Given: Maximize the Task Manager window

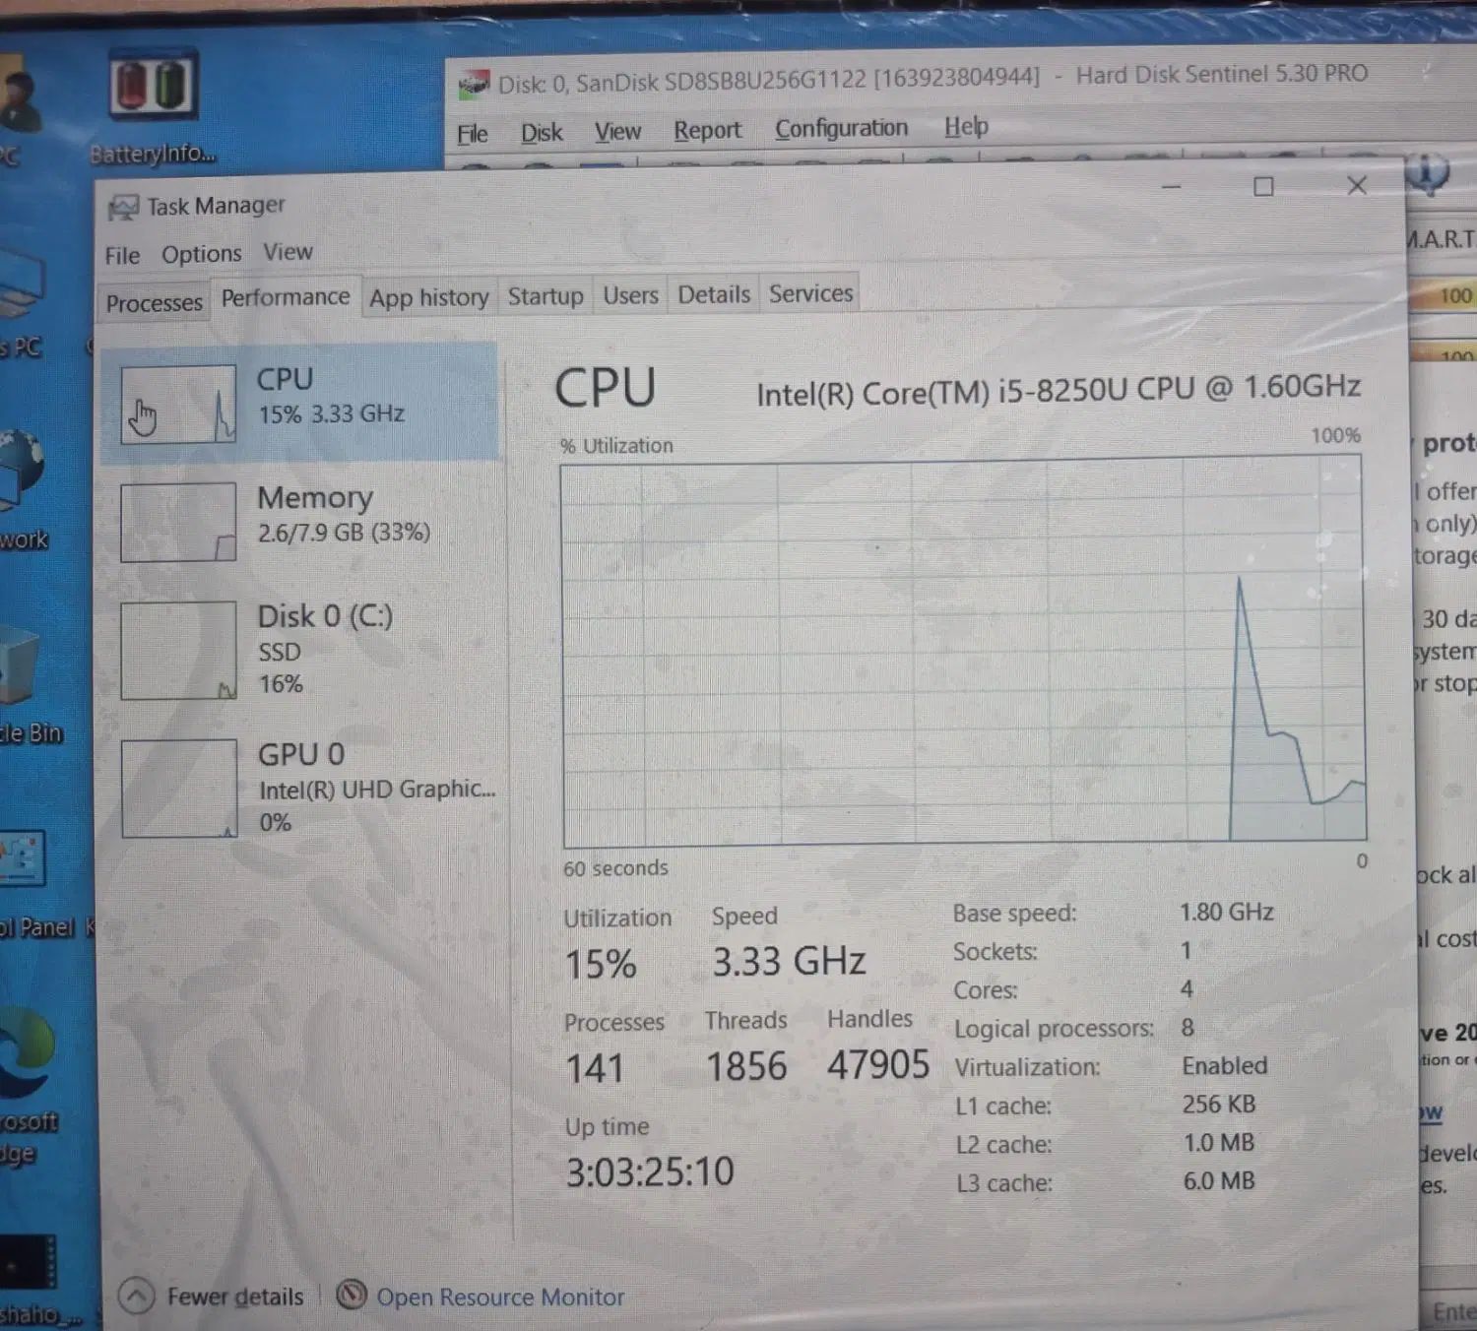Looking at the screenshot, I should [x=1263, y=187].
